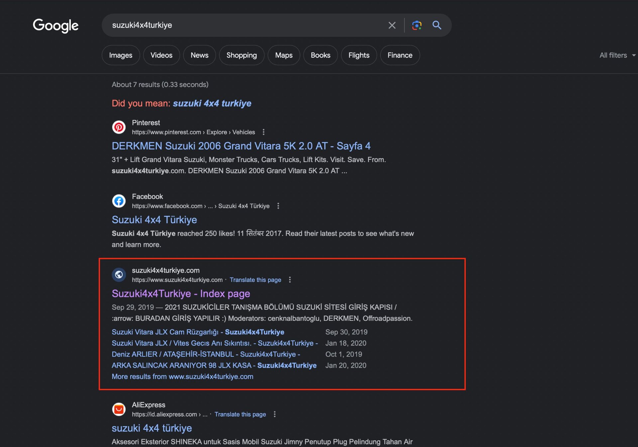Image resolution: width=638 pixels, height=447 pixels.
Task: Switch to the Images tab
Action: tap(121, 55)
